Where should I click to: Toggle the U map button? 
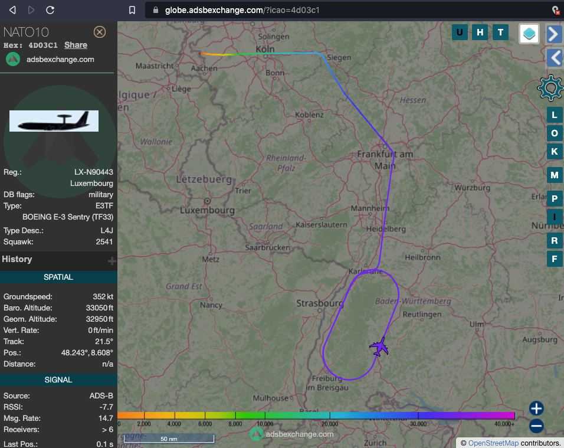pos(460,32)
